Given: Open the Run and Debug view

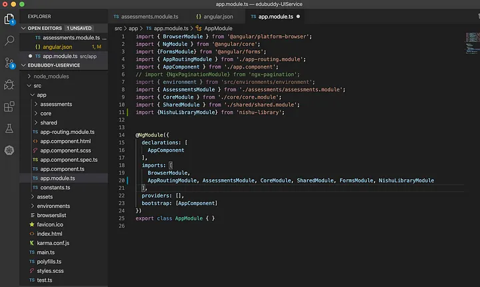Looking at the screenshot, I should pyautogui.click(x=10, y=85).
